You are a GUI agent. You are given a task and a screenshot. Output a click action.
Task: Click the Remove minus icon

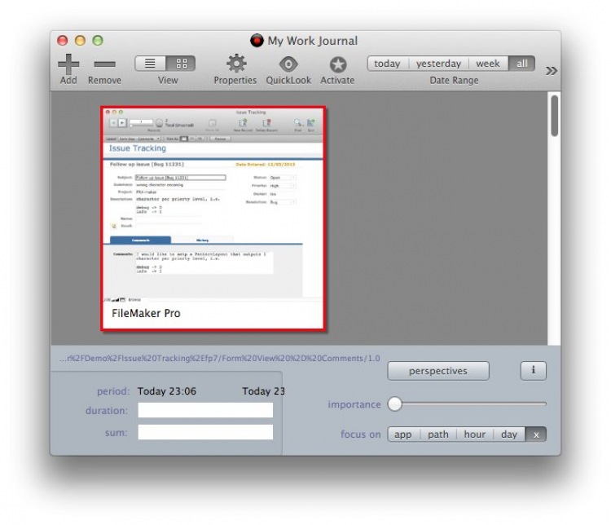pos(104,64)
